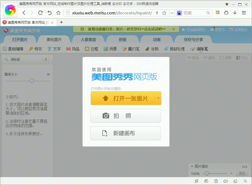Screen dimensions: 252x185
Task: Open Baidu search engine selector
Action: click(179, 13)
